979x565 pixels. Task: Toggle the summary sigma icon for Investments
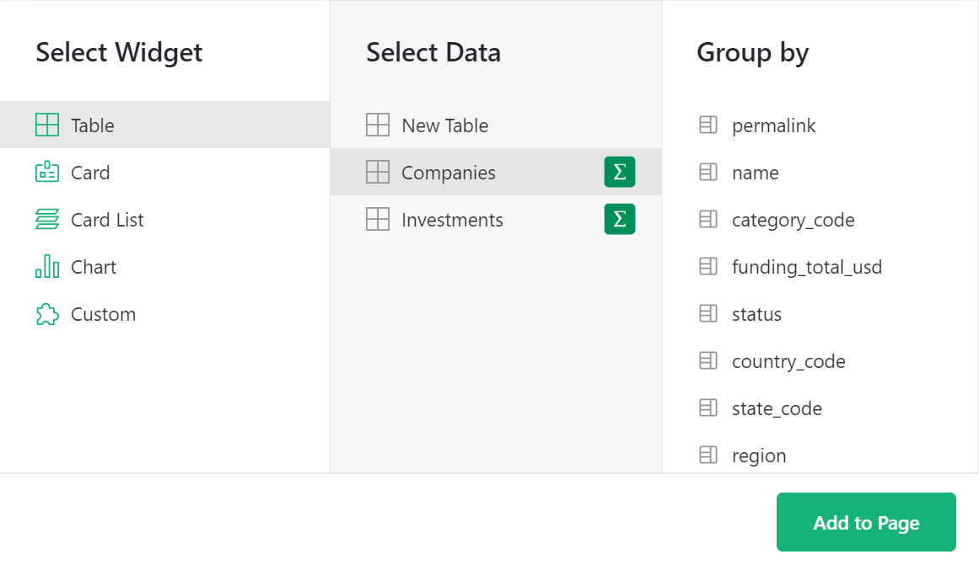click(x=619, y=219)
